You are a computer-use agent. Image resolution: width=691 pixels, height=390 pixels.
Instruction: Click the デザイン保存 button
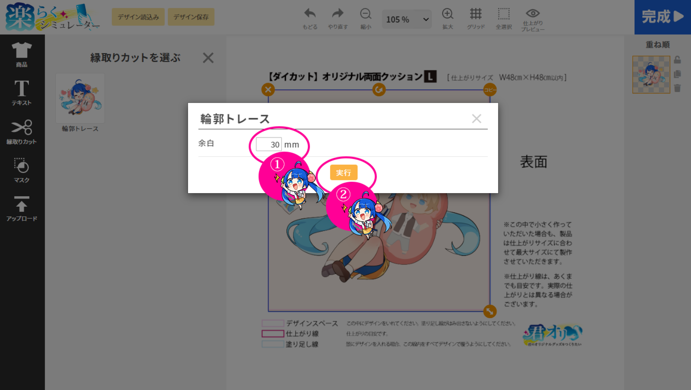click(191, 17)
